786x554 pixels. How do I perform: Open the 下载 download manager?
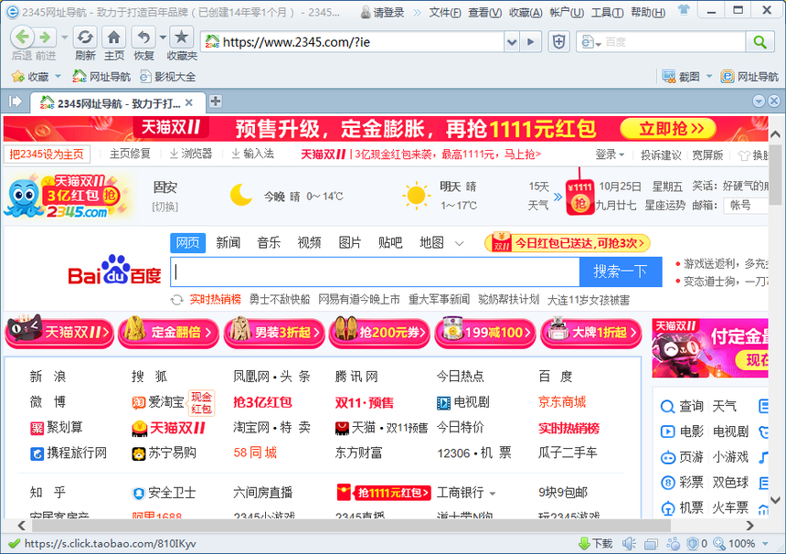point(596,543)
